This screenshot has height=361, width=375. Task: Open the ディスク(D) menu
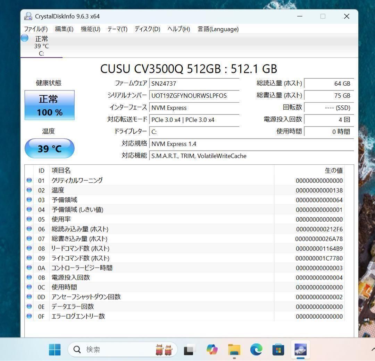(x=147, y=29)
